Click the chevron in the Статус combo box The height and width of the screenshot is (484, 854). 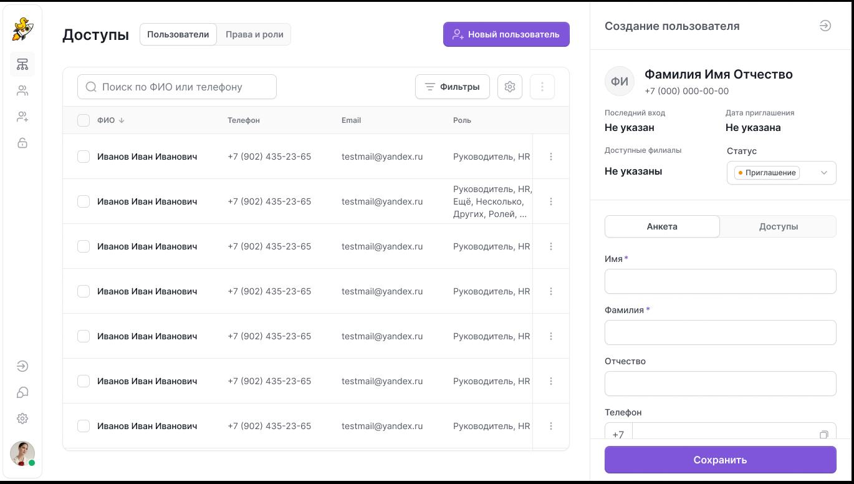click(x=824, y=173)
